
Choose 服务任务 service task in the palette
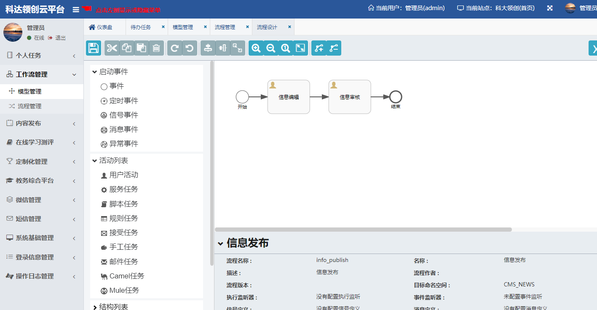tap(119, 190)
